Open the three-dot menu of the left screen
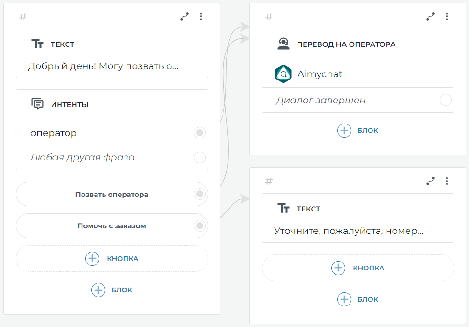Screen dimensions: 469x327 [x=201, y=16]
